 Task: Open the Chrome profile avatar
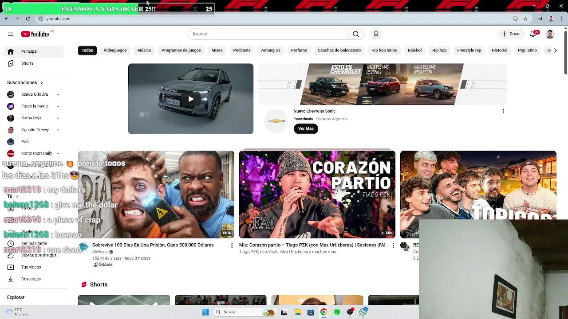pos(551,19)
